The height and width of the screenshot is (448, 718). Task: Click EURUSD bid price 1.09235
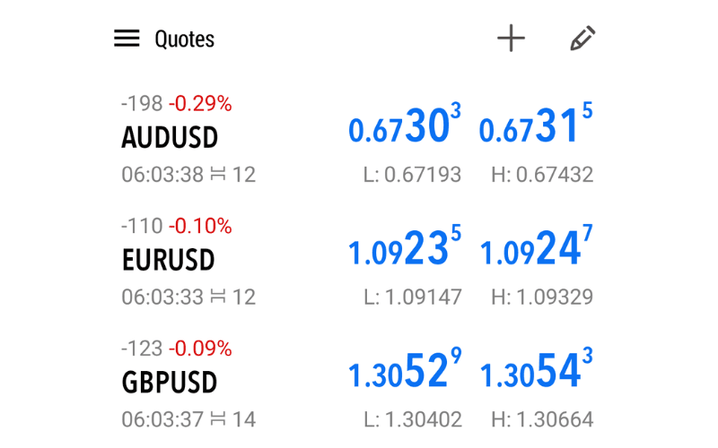tap(404, 250)
